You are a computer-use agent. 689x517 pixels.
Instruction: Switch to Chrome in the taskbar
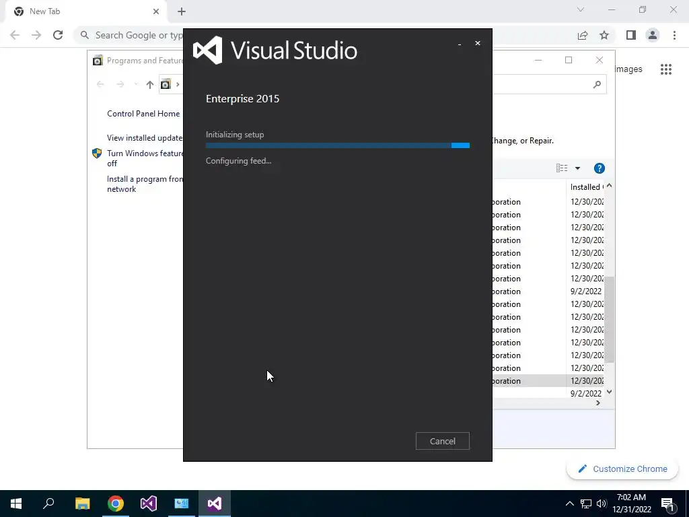point(116,504)
